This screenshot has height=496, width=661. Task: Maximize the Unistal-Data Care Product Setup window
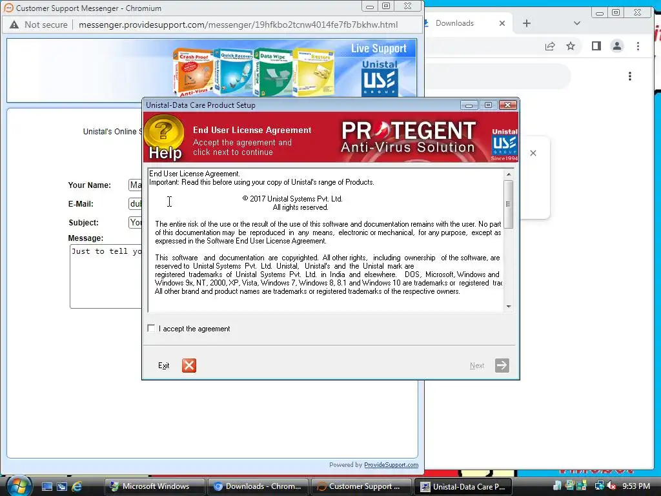488,105
